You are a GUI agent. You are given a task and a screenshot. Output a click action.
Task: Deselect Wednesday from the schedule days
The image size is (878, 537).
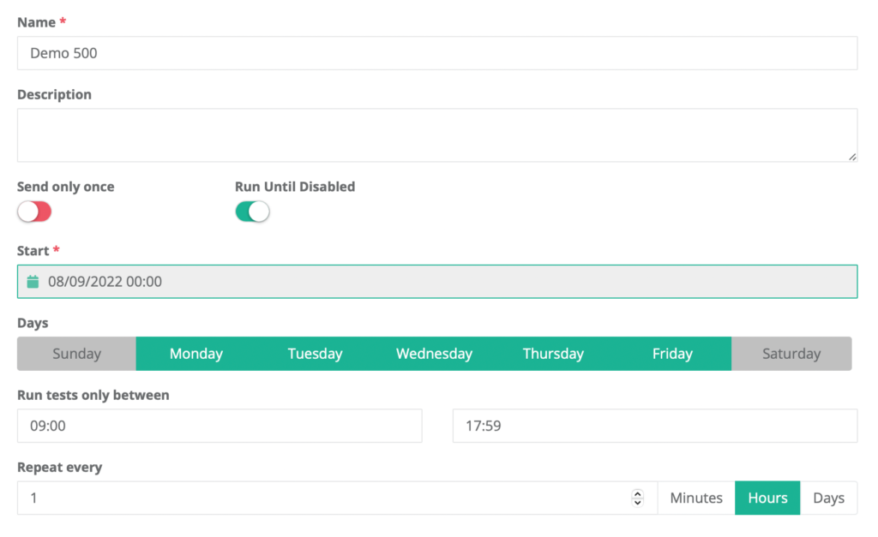(434, 353)
